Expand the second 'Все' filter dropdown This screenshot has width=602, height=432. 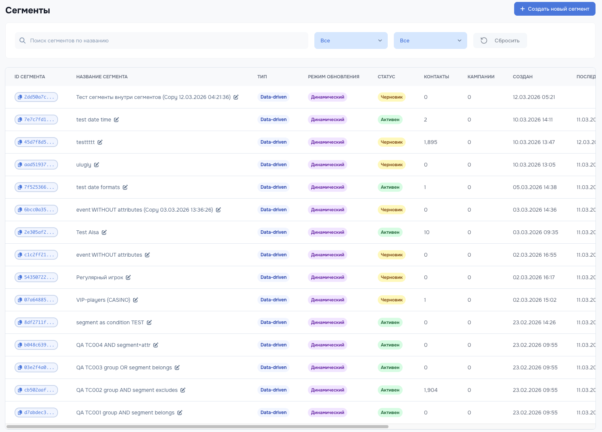pos(430,40)
